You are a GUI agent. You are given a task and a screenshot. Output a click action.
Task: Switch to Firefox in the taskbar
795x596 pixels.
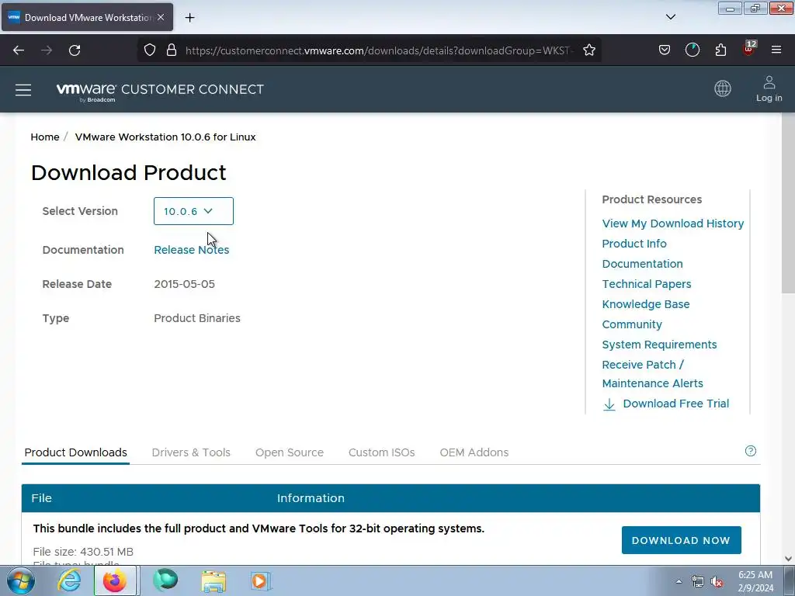tap(115, 580)
